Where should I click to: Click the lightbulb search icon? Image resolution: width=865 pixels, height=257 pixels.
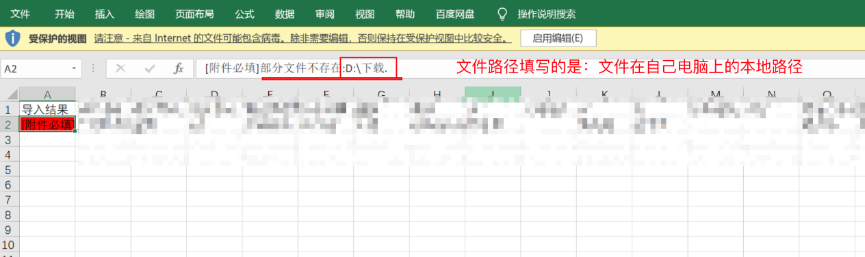pos(503,14)
